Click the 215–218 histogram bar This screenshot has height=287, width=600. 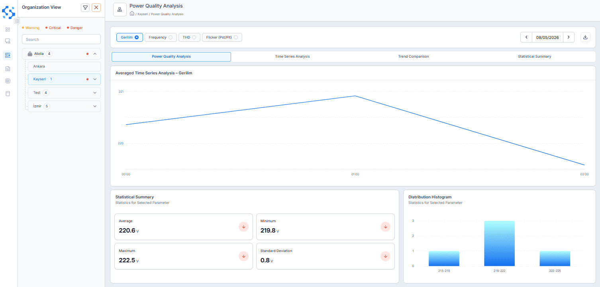pos(444,258)
